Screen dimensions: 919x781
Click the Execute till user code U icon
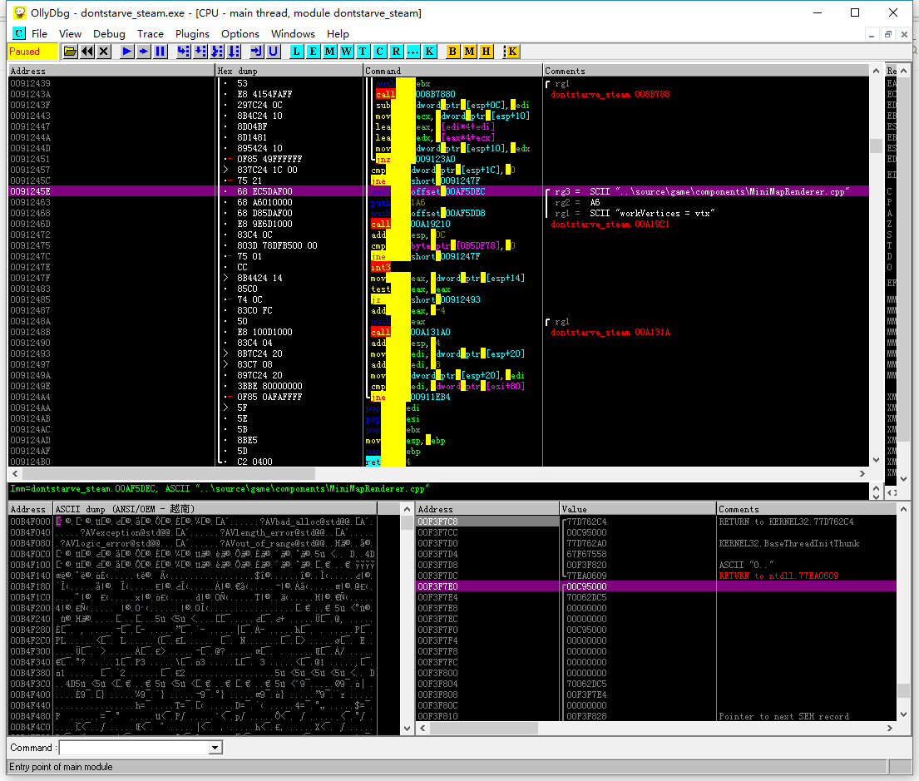coord(273,52)
